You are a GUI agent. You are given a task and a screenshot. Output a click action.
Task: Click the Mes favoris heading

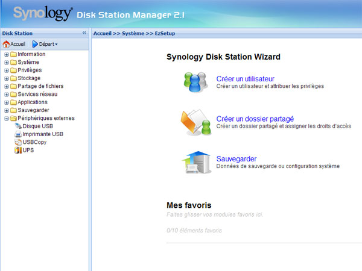tap(189, 205)
